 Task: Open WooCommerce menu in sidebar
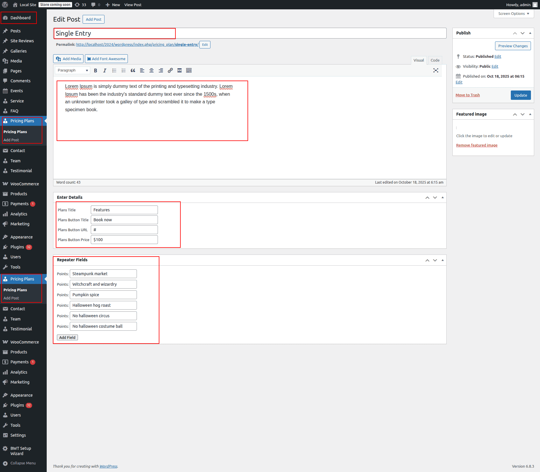coord(25,184)
